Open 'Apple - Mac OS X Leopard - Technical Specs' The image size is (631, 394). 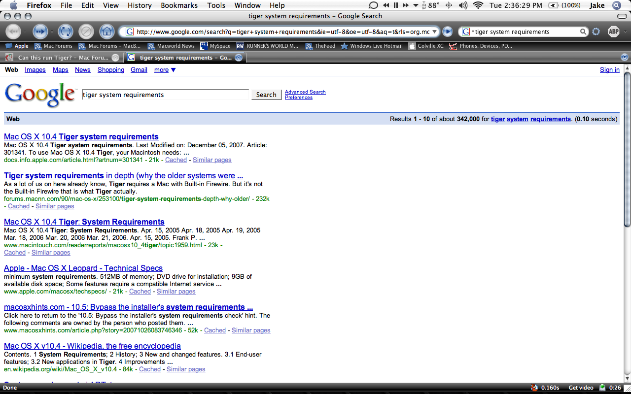[83, 268]
